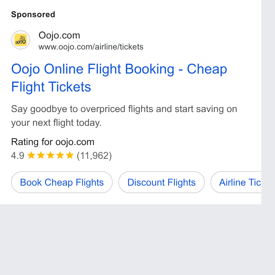Click the Oojo.com site name
Screen dimensions: 275x275
click(x=59, y=35)
